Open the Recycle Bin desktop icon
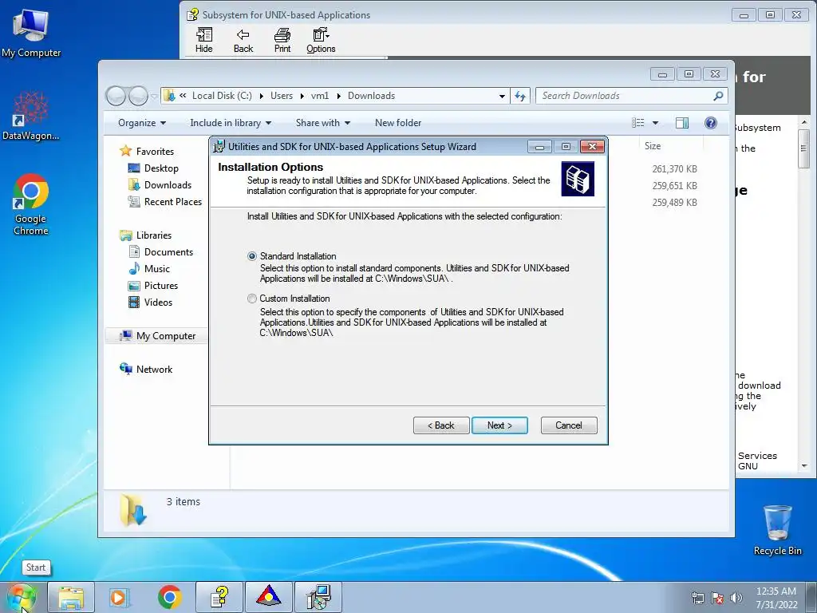This screenshot has height=613, width=817. point(777,530)
